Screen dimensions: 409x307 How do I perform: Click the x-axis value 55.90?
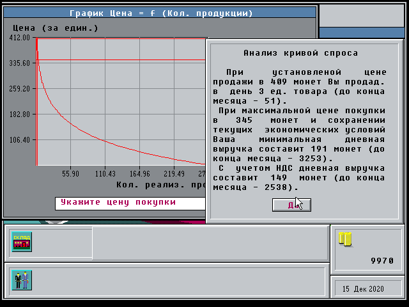70,173
